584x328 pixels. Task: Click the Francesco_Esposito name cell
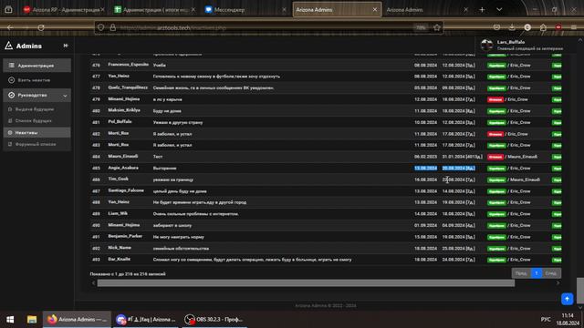click(128, 65)
